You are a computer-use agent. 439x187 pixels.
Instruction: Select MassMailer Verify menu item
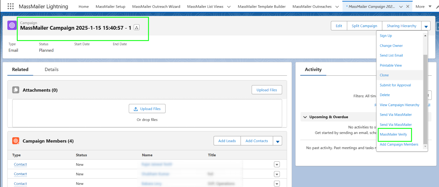click(393, 134)
